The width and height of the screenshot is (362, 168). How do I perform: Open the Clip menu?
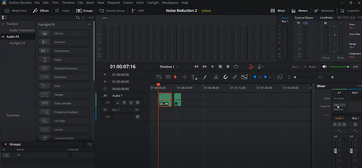click(80, 3)
